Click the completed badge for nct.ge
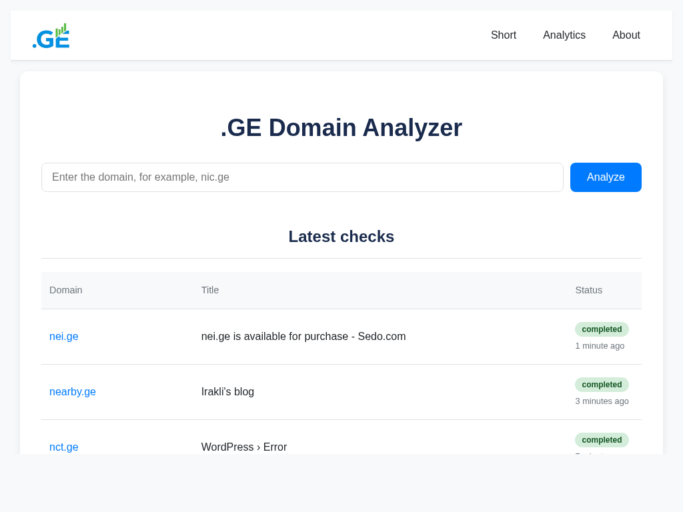Viewport: 683px width, 512px height. click(x=602, y=440)
